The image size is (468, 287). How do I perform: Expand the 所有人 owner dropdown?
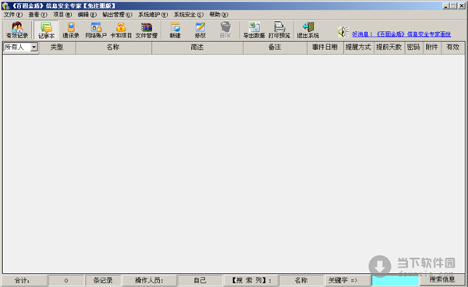tap(34, 47)
